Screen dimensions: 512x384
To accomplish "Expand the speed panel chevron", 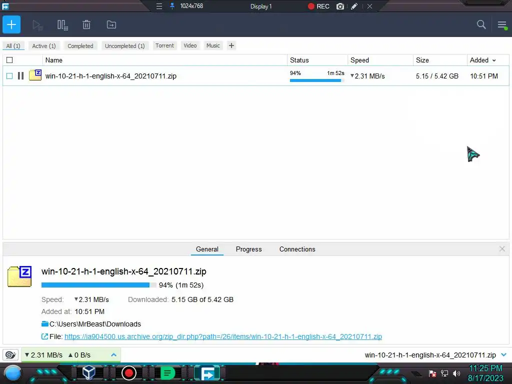I will [x=113, y=354].
